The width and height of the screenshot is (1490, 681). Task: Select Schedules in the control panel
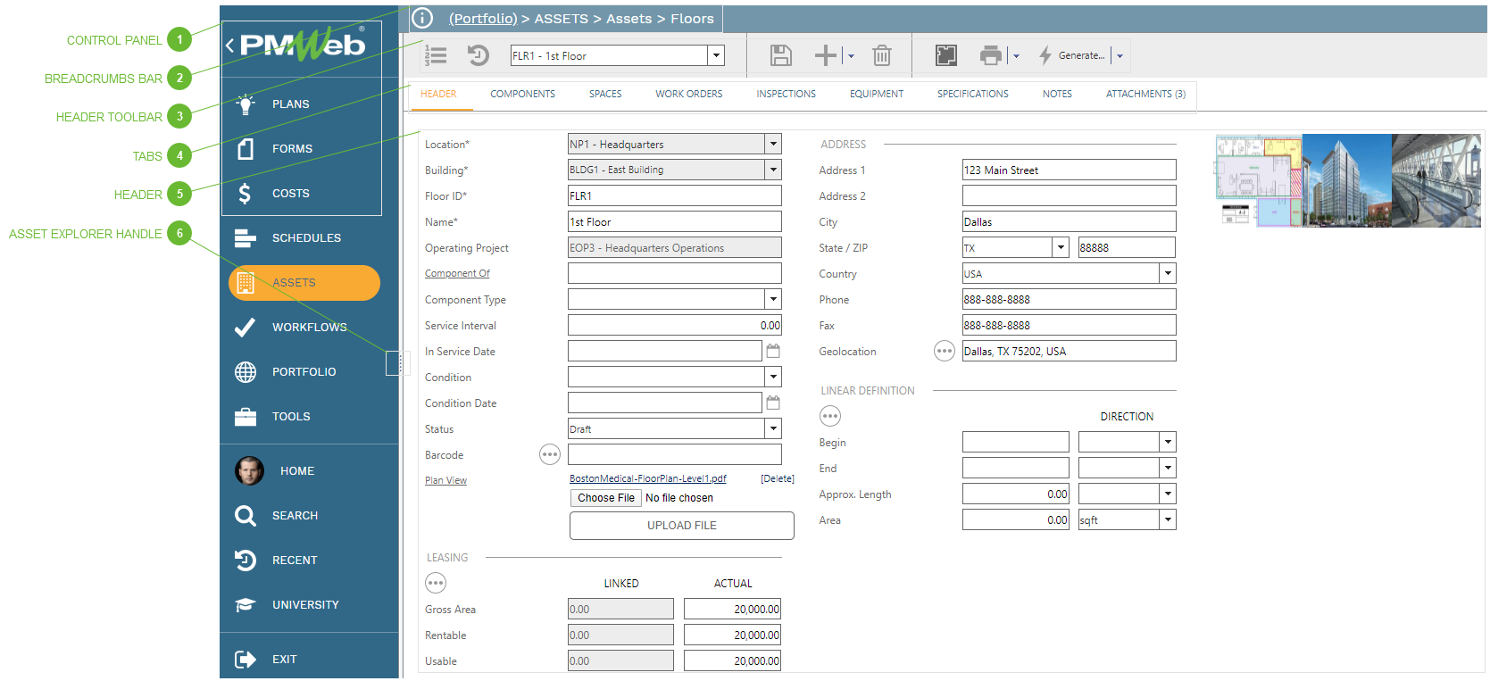click(x=305, y=238)
